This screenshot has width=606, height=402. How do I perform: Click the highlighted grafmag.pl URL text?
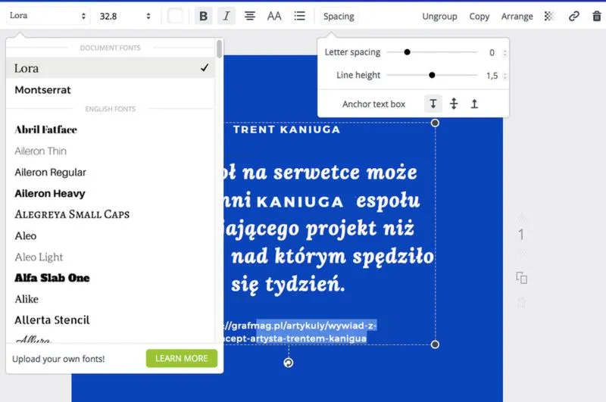pos(299,332)
